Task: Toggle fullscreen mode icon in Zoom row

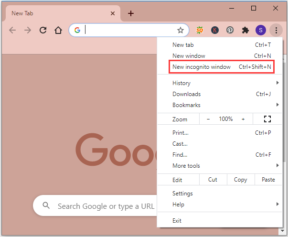Action: click(267, 119)
